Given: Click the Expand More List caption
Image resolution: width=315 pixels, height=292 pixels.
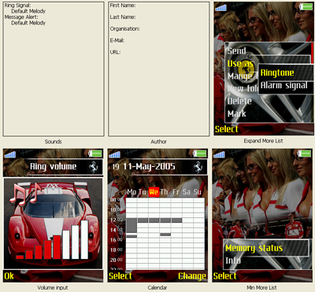Looking at the screenshot, I should point(263,141).
